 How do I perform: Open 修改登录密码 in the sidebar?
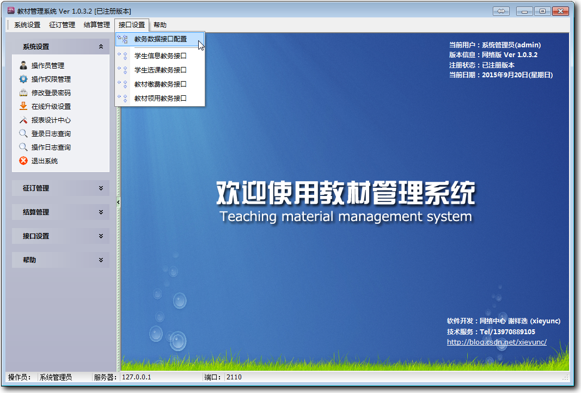pos(51,93)
